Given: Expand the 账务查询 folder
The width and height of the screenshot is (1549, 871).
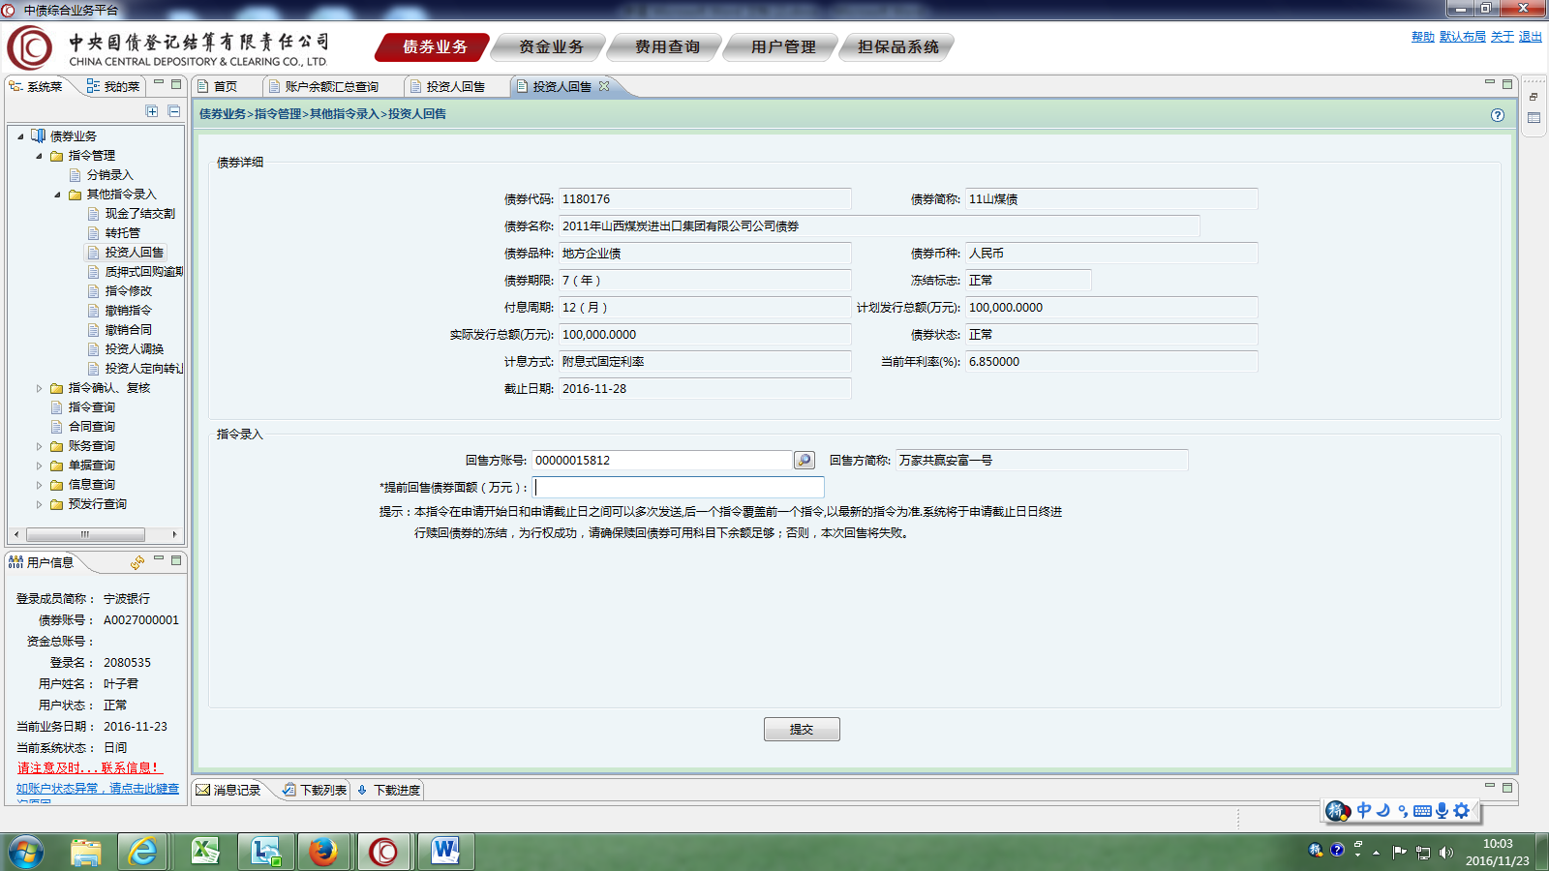Looking at the screenshot, I should click(x=39, y=446).
